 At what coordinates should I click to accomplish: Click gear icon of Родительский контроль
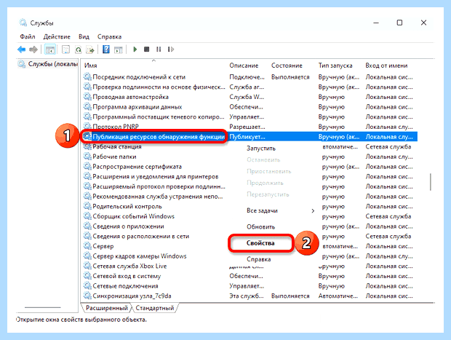(87, 207)
